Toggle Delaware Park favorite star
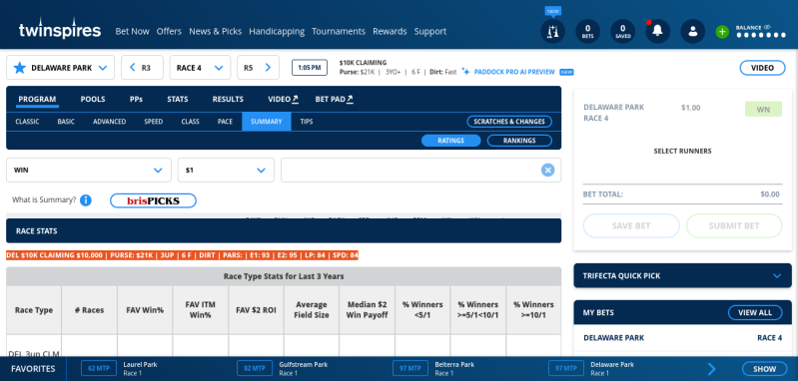Viewport: 798px width, 381px height. pyautogui.click(x=19, y=68)
